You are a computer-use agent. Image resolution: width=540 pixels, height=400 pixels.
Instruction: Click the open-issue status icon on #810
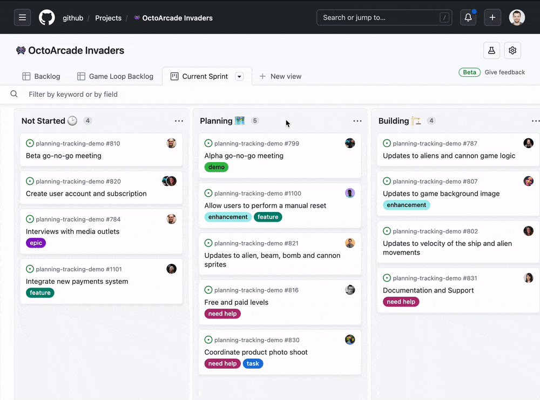pyautogui.click(x=30, y=143)
